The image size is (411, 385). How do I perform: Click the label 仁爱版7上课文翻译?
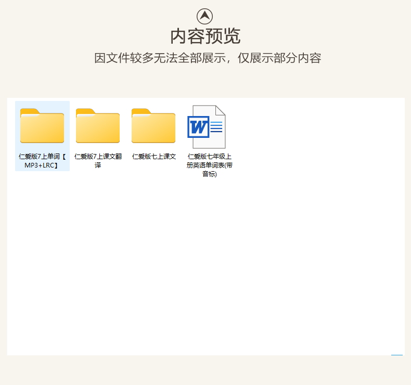pos(98,161)
